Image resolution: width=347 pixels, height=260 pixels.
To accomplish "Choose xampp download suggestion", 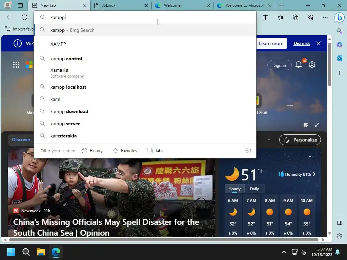I will 145,111.
